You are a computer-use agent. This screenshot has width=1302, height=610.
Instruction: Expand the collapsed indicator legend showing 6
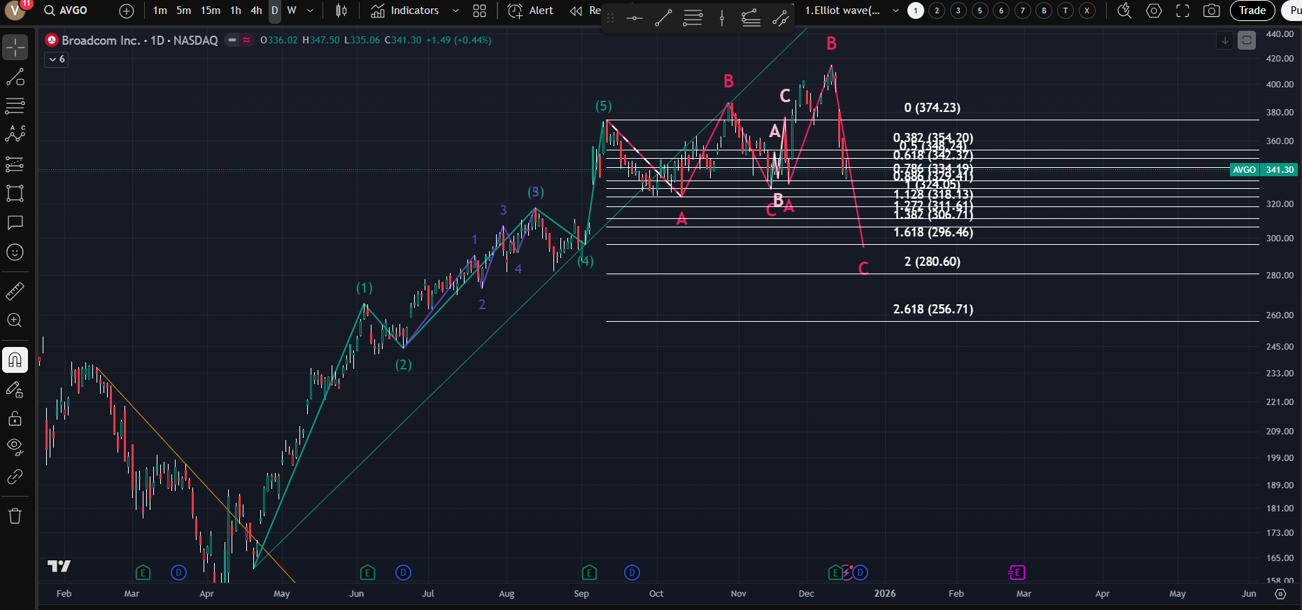(x=57, y=59)
